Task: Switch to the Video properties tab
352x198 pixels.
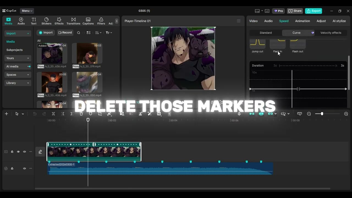Action: click(x=253, y=21)
